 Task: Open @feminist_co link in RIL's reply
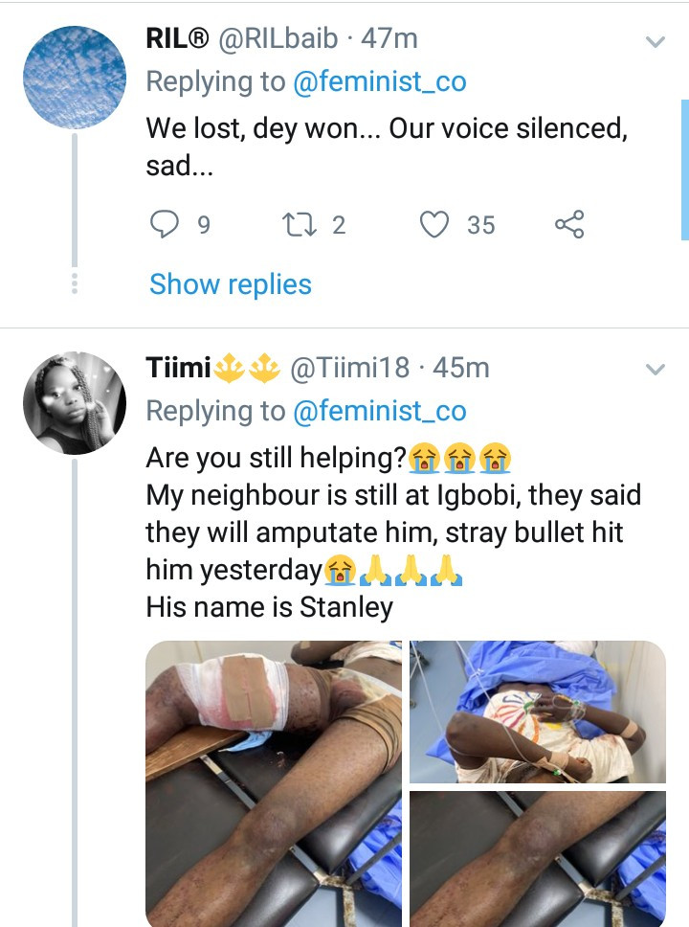click(x=379, y=81)
